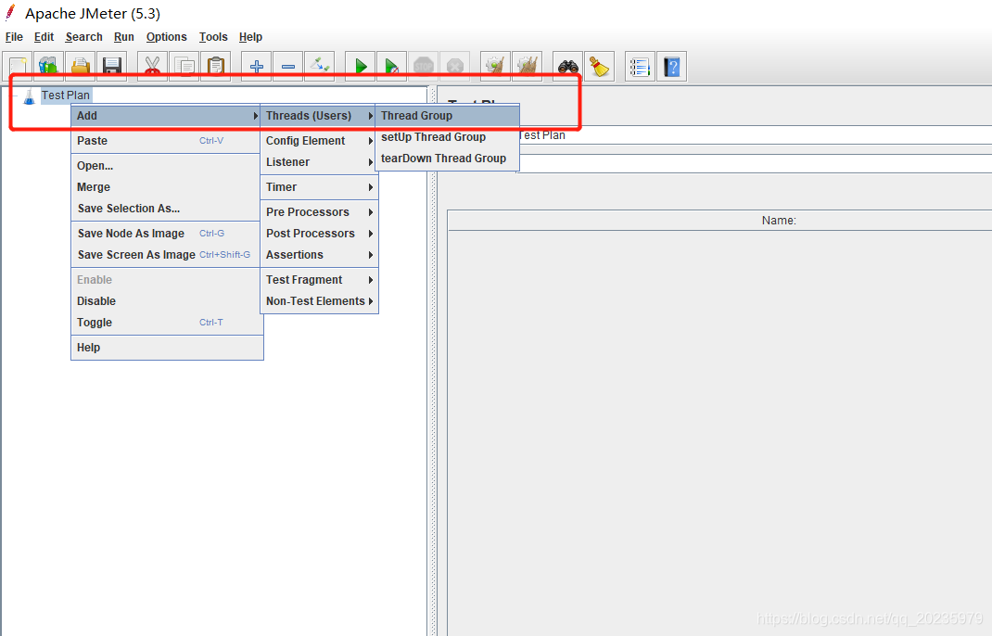This screenshot has height=636, width=992.
Task: Open the Help menu in menu bar
Action: 250,37
